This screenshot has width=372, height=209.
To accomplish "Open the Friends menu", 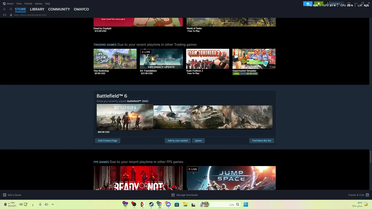I will pyautogui.click(x=28, y=3).
